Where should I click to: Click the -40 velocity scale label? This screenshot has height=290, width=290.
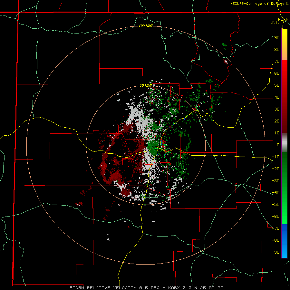[275, 193]
